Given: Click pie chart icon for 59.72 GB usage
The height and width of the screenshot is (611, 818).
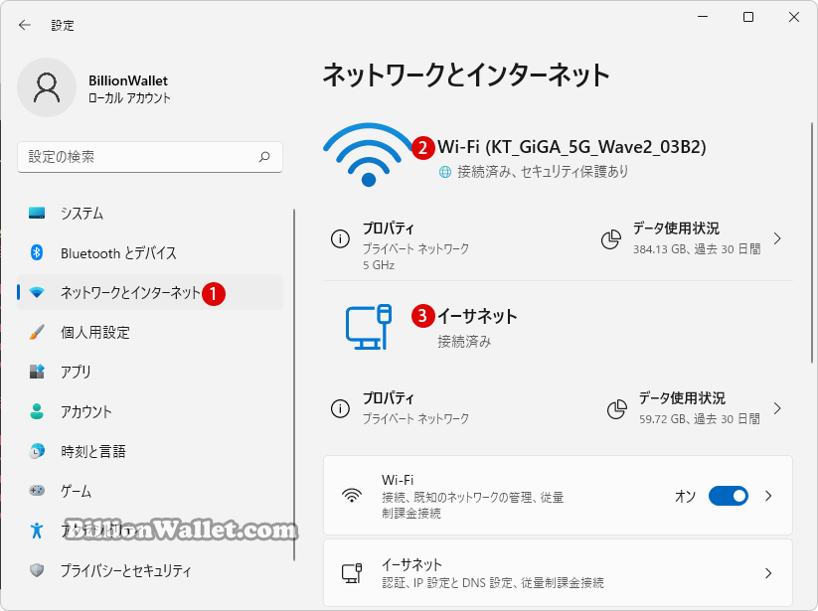Looking at the screenshot, I should 616,409.
